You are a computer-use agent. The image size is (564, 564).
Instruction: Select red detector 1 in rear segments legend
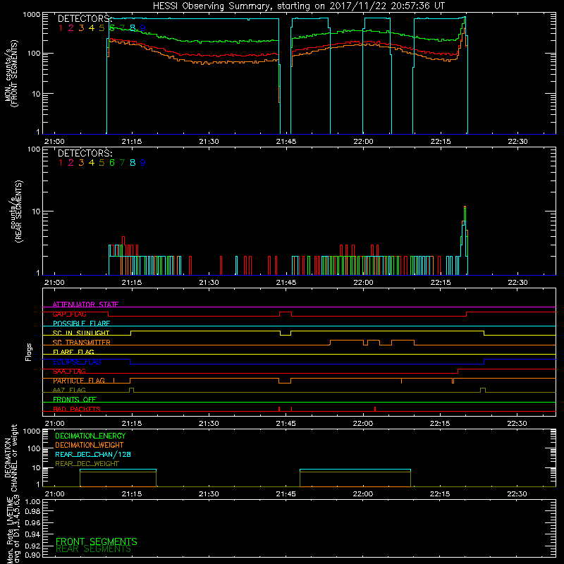(x=61, y=163)
